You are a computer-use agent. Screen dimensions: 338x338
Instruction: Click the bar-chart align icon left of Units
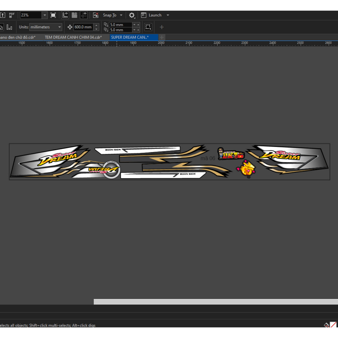[x=10, y=27]
